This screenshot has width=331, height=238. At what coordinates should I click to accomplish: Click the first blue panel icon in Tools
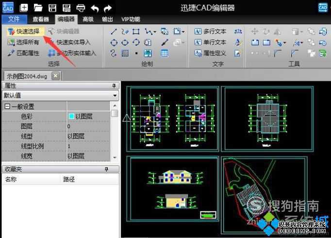pyautogui.click(x=255, y=43)
